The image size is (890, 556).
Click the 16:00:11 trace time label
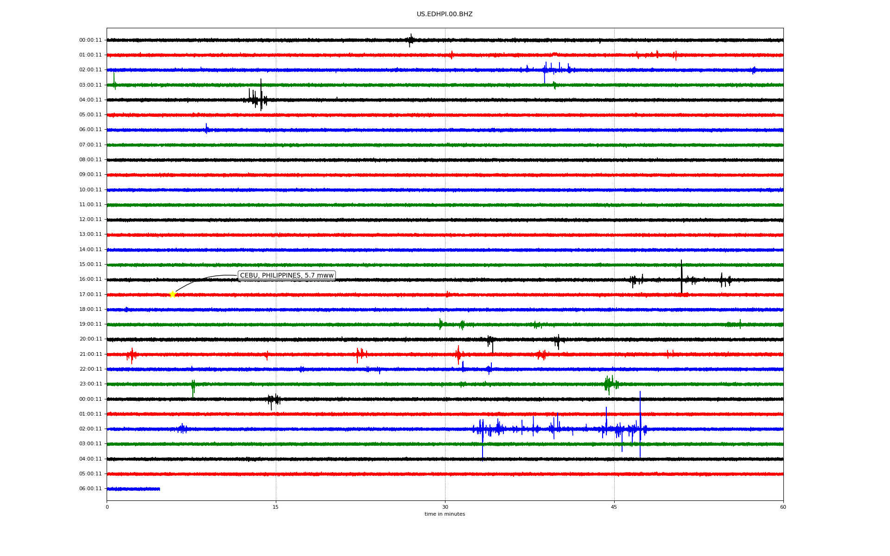(x=90, y=279)
